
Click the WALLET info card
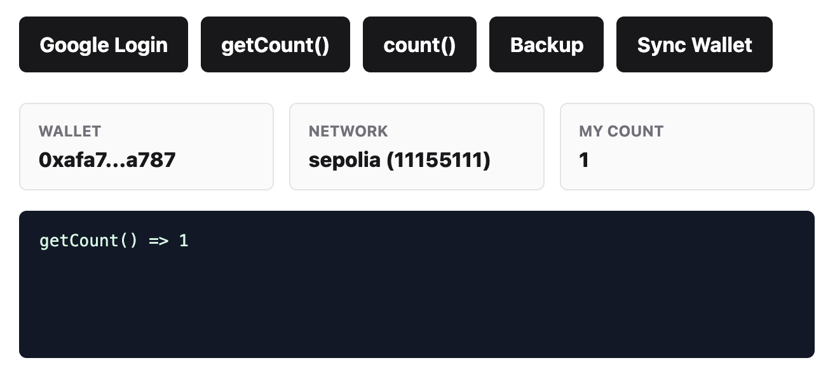click(146, 147)
